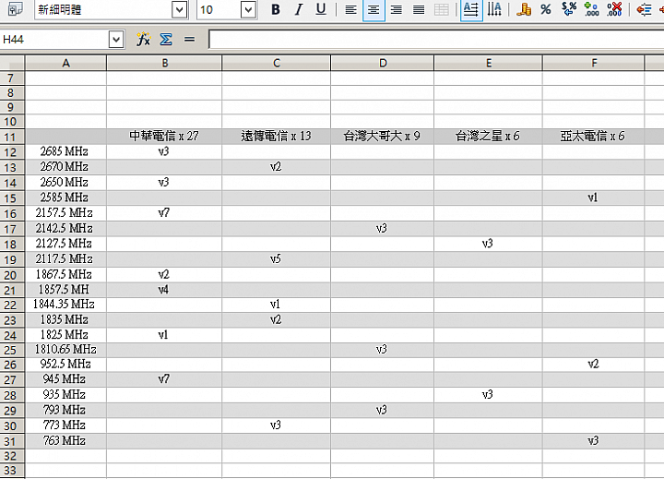
Task: Add a decimal place
Action: [591, 9]
